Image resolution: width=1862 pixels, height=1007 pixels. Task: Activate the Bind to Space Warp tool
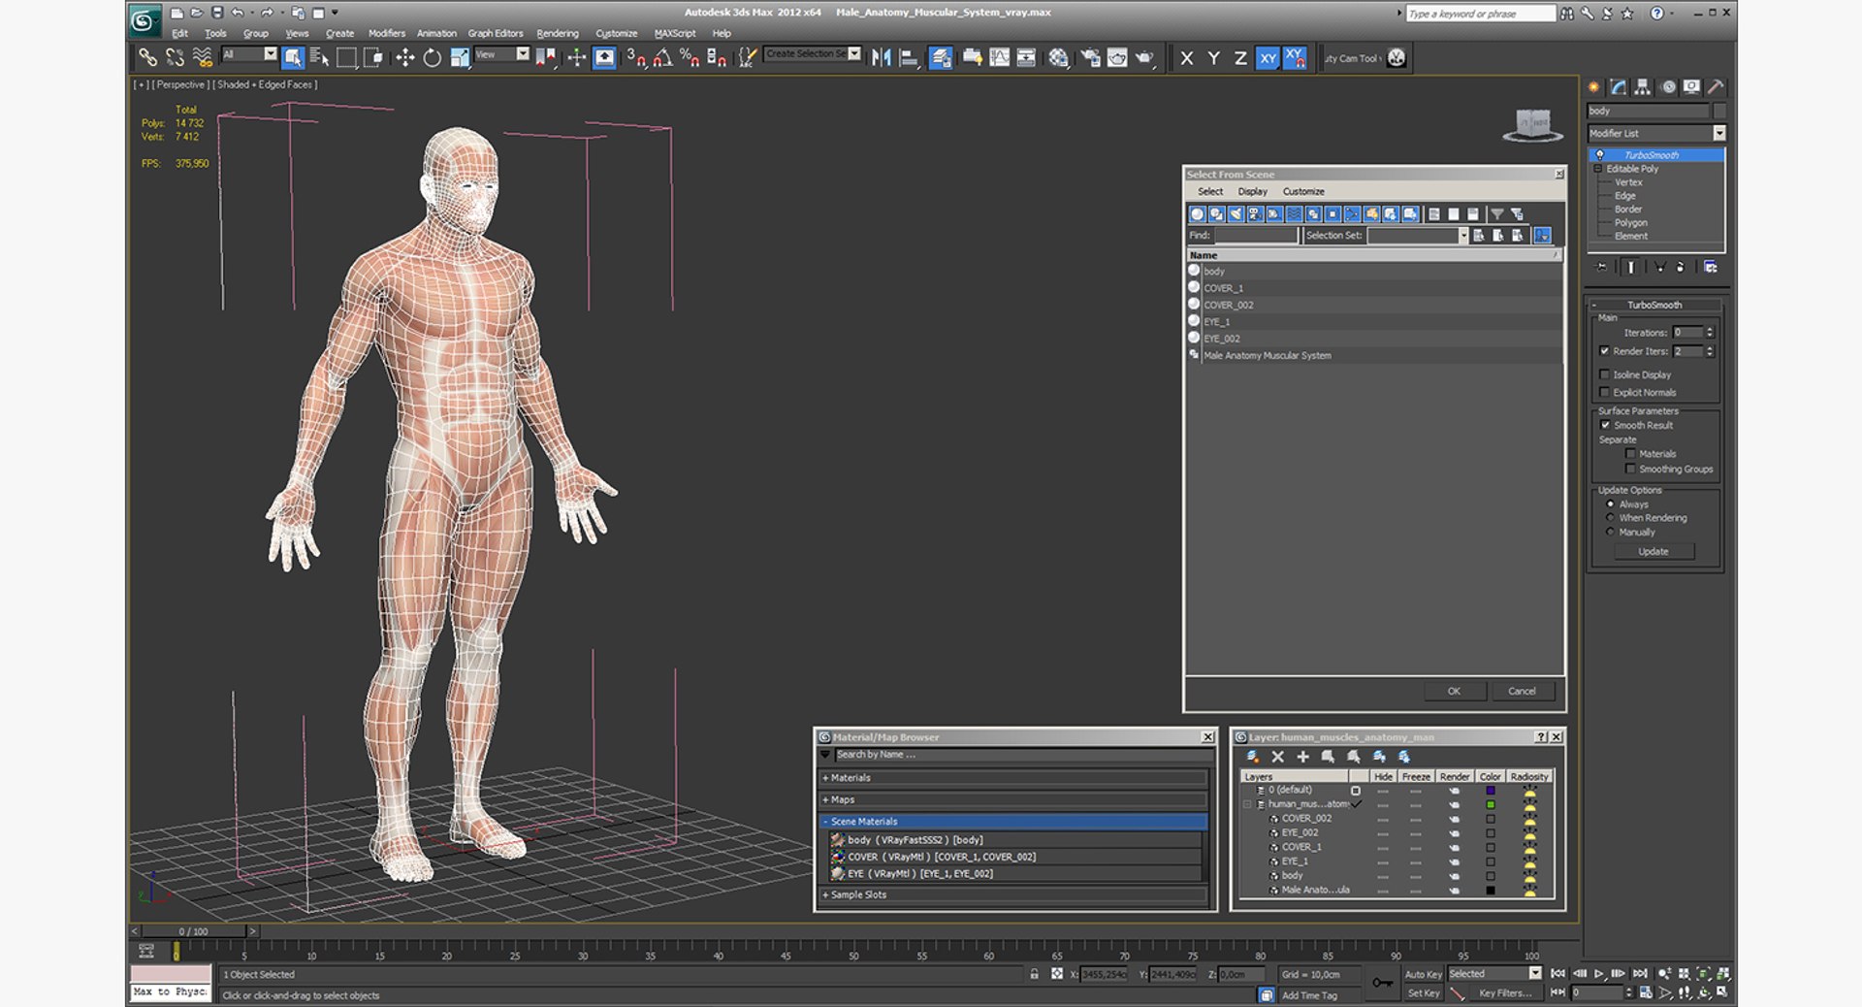pyautogui.click(x=202, y=58)
